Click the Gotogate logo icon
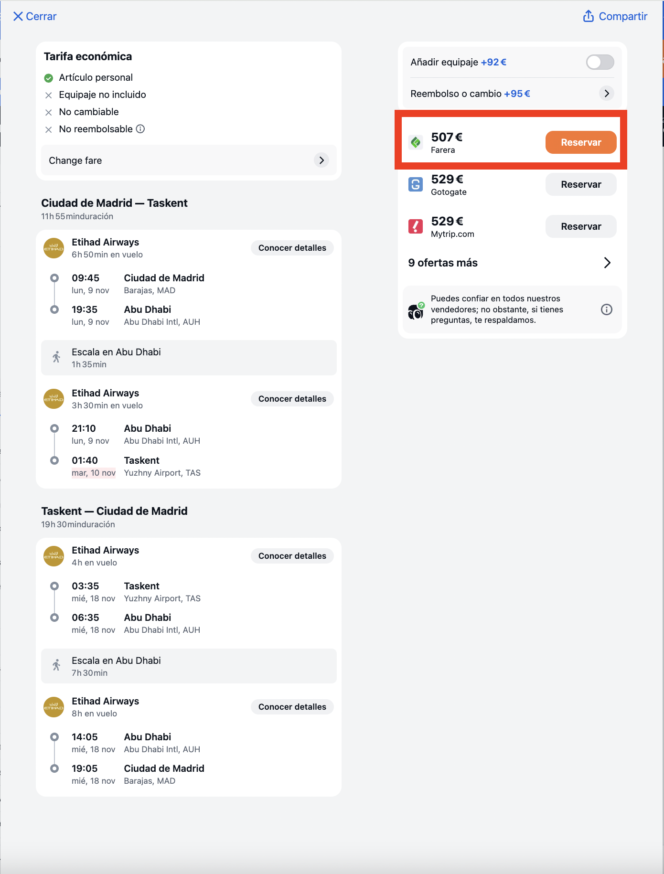The height and width of the screenshot is (874, 664). pyautogui.click(x=416, y=184)
